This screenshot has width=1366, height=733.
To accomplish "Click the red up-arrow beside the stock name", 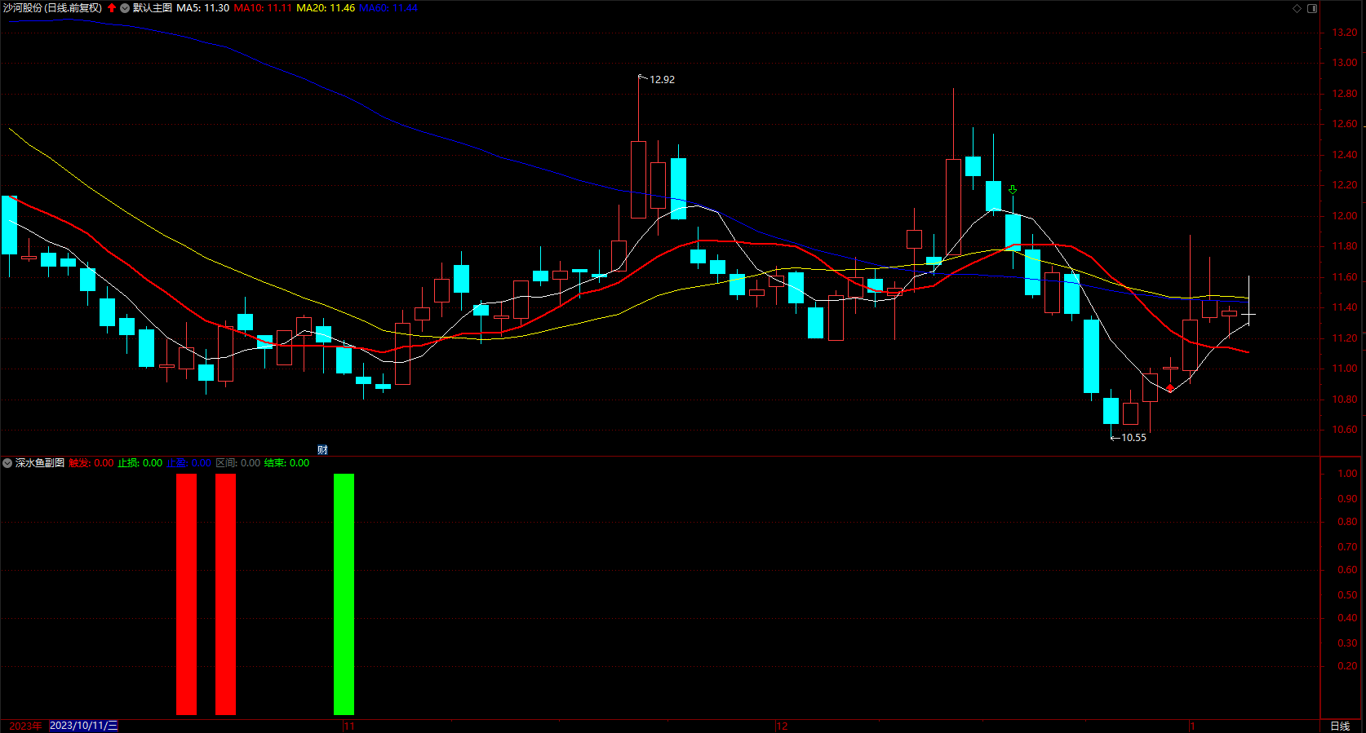I will 112,8.
